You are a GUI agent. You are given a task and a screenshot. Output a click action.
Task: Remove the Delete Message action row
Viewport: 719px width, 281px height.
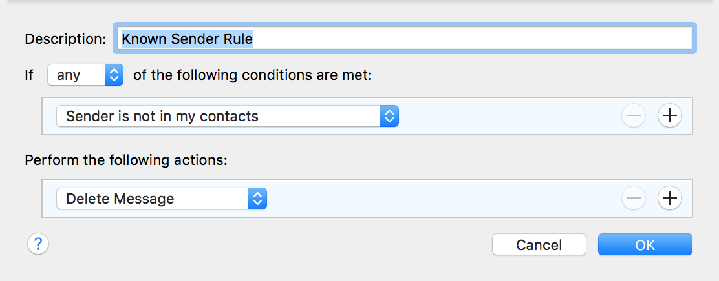pyautogui.click(x=634, y=199)
